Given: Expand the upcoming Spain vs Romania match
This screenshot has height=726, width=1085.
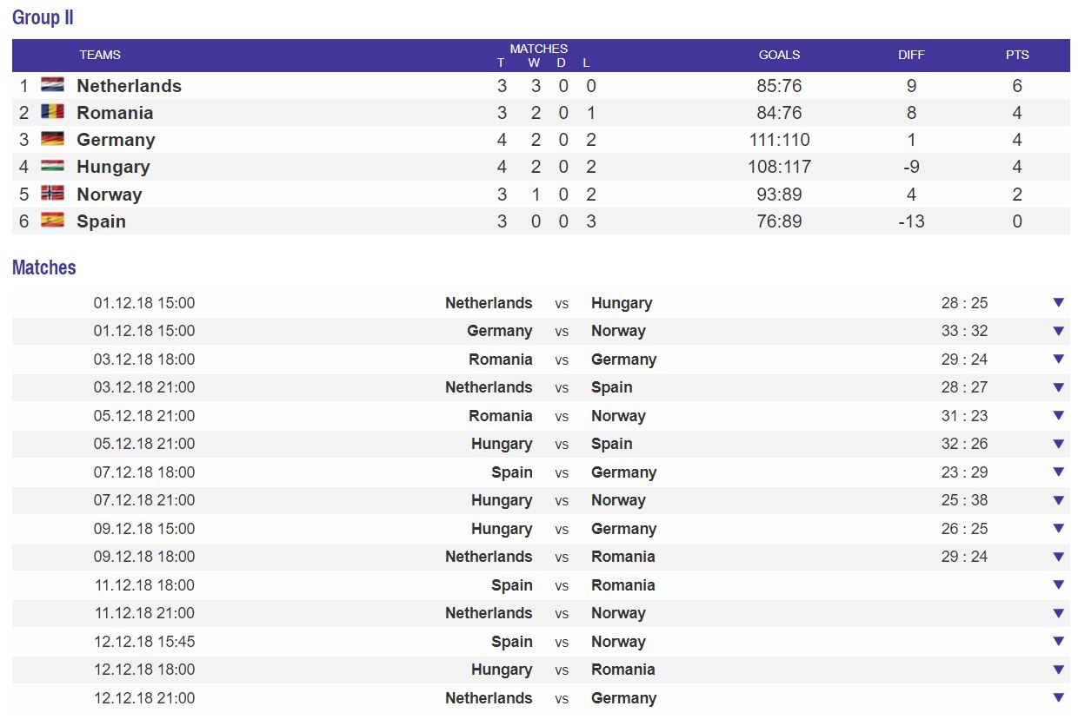Looking at the screenshot, I should [1058, 584].
